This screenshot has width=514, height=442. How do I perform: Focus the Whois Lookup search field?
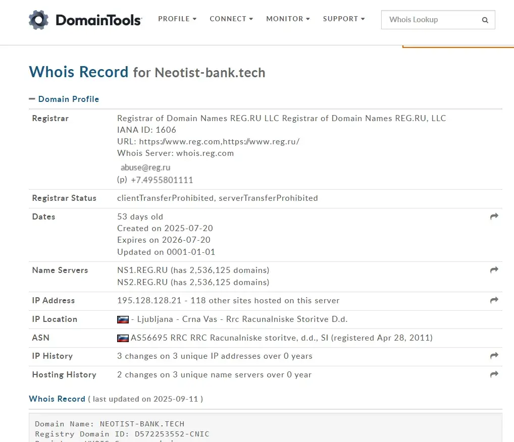coord(438,20)
